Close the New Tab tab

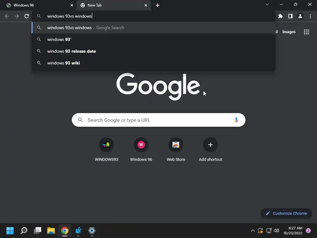tap(146, 5)
